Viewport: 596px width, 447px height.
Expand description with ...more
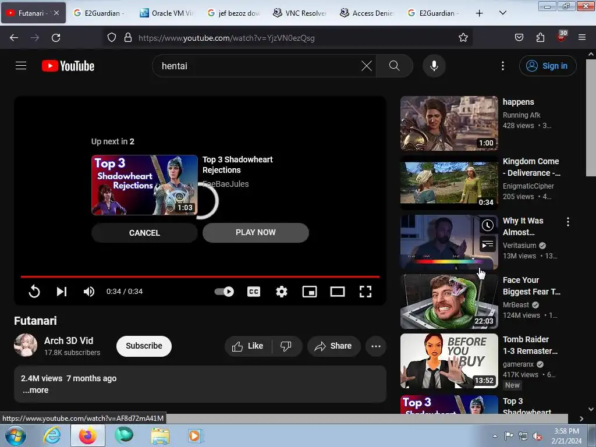pyautogui.click(x=36, y=390)
